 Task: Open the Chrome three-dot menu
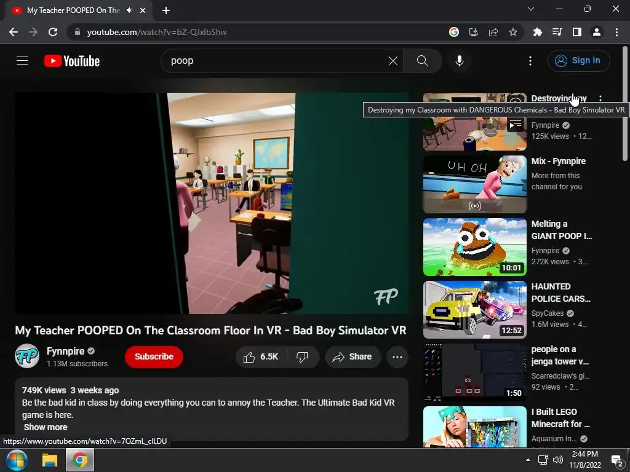[x=616, y=32]
